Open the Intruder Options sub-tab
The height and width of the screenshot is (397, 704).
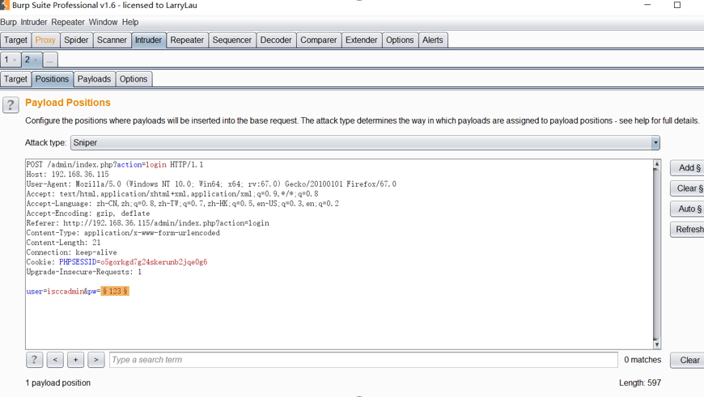pyautogui.click(x=134, y=79)
